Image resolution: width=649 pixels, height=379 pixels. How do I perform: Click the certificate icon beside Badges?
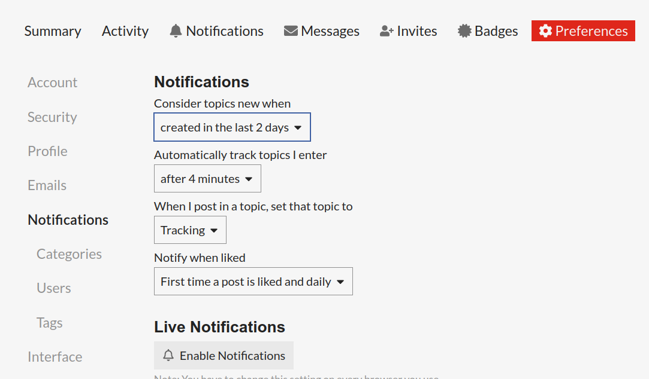(464, 31)
